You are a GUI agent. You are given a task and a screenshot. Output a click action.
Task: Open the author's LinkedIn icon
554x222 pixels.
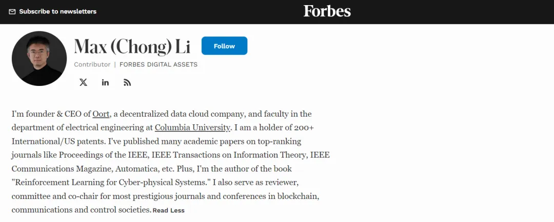(x=105, y=82)
